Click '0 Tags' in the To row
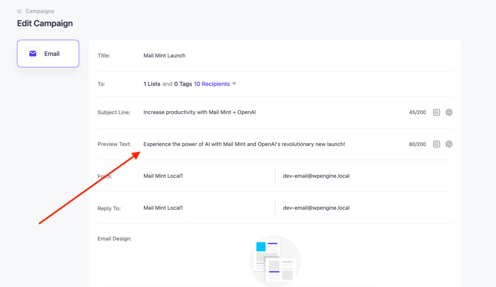 (183, 84)
